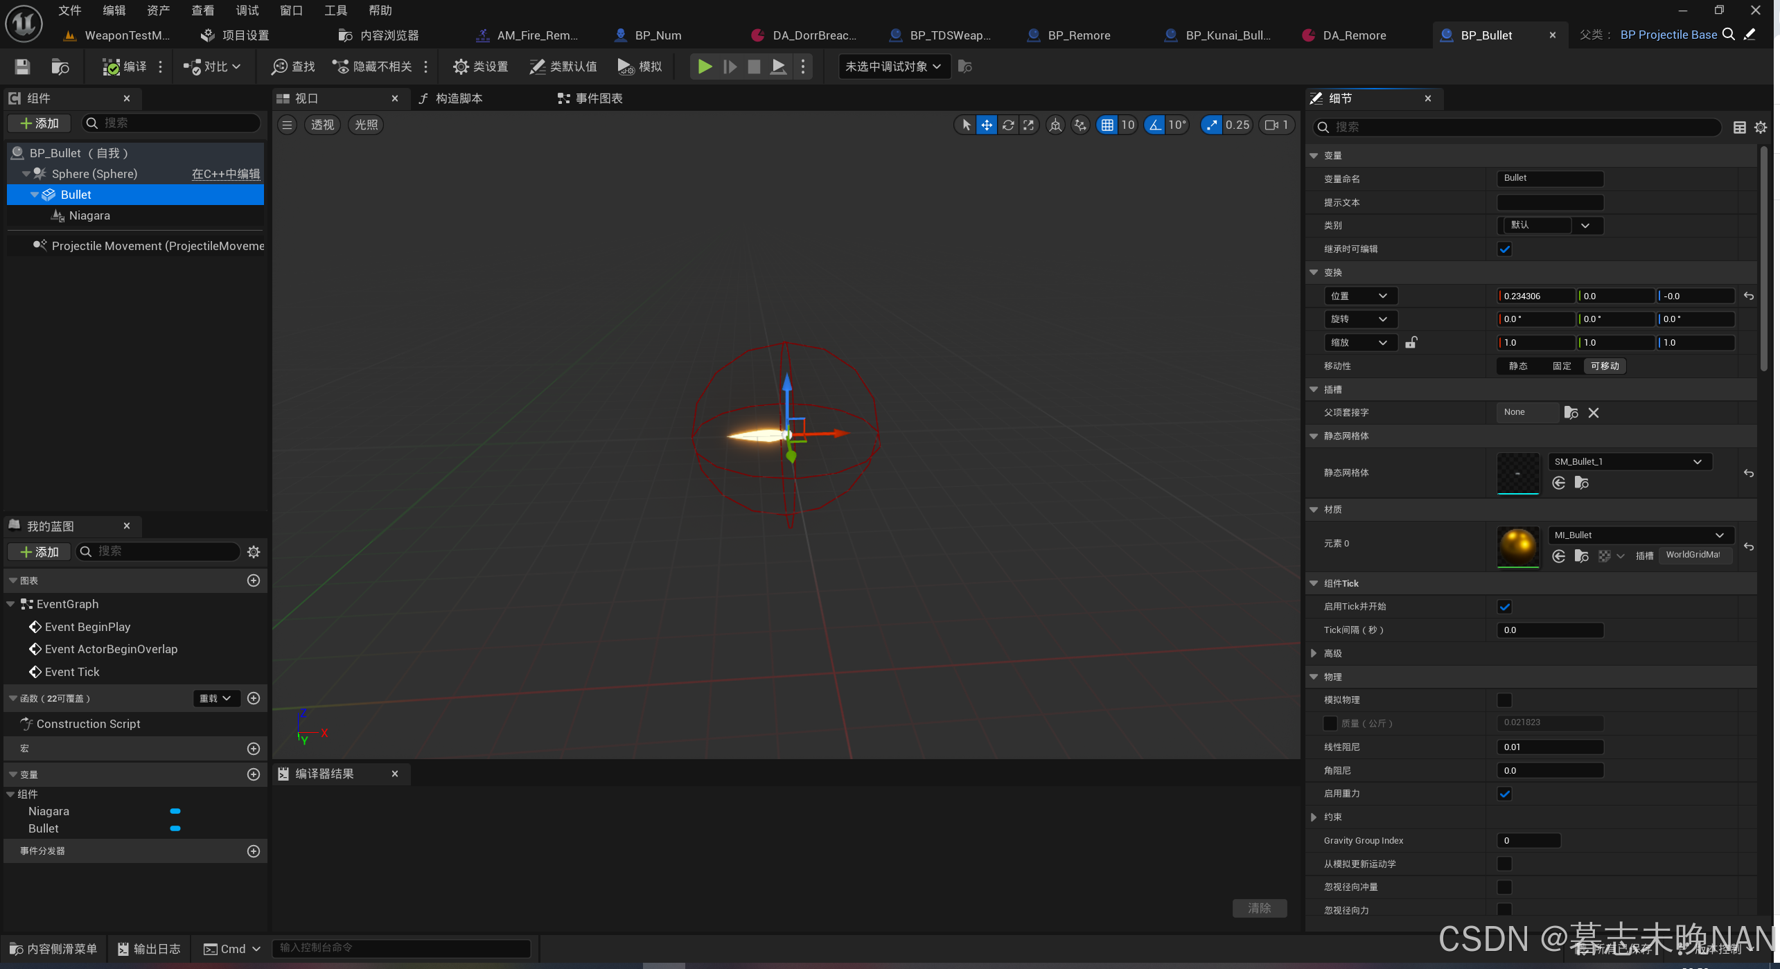Click the 清除 clear compiler results button
The image size is (1780, 969).
[x=1259, y=908]
